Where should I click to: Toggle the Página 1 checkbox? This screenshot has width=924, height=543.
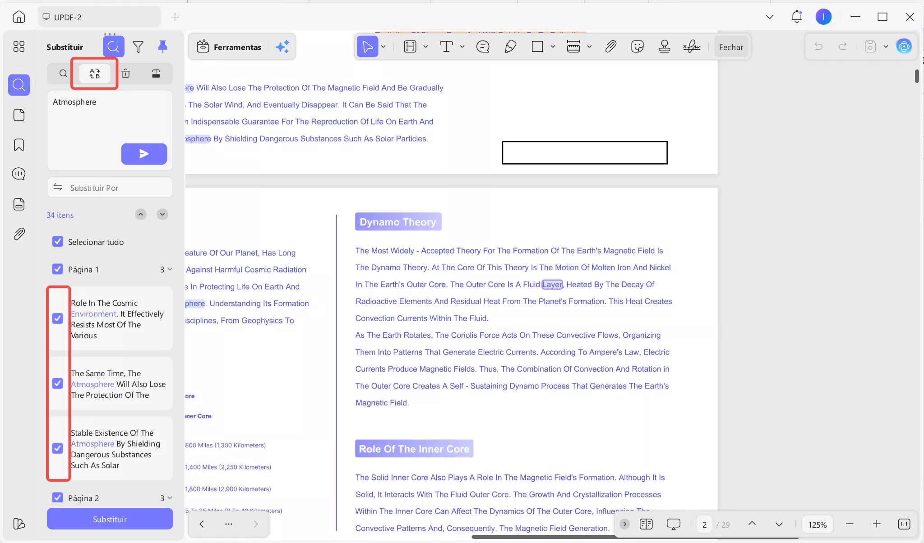point(58,269)
